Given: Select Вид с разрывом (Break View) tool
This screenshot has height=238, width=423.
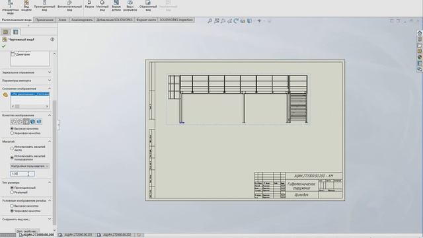Looking at the screenshot, I should pyautogui.click(x=130, y=6).
